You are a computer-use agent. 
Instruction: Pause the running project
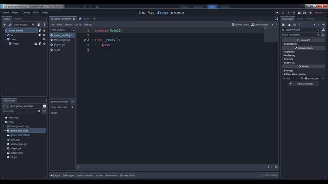[x=283, y=13]
